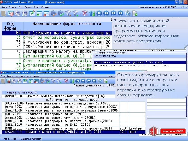Click find-next binoculars with green dot, top toolbar
The height and width of the screenshot is (141, 188).
(x=61, y=13)
